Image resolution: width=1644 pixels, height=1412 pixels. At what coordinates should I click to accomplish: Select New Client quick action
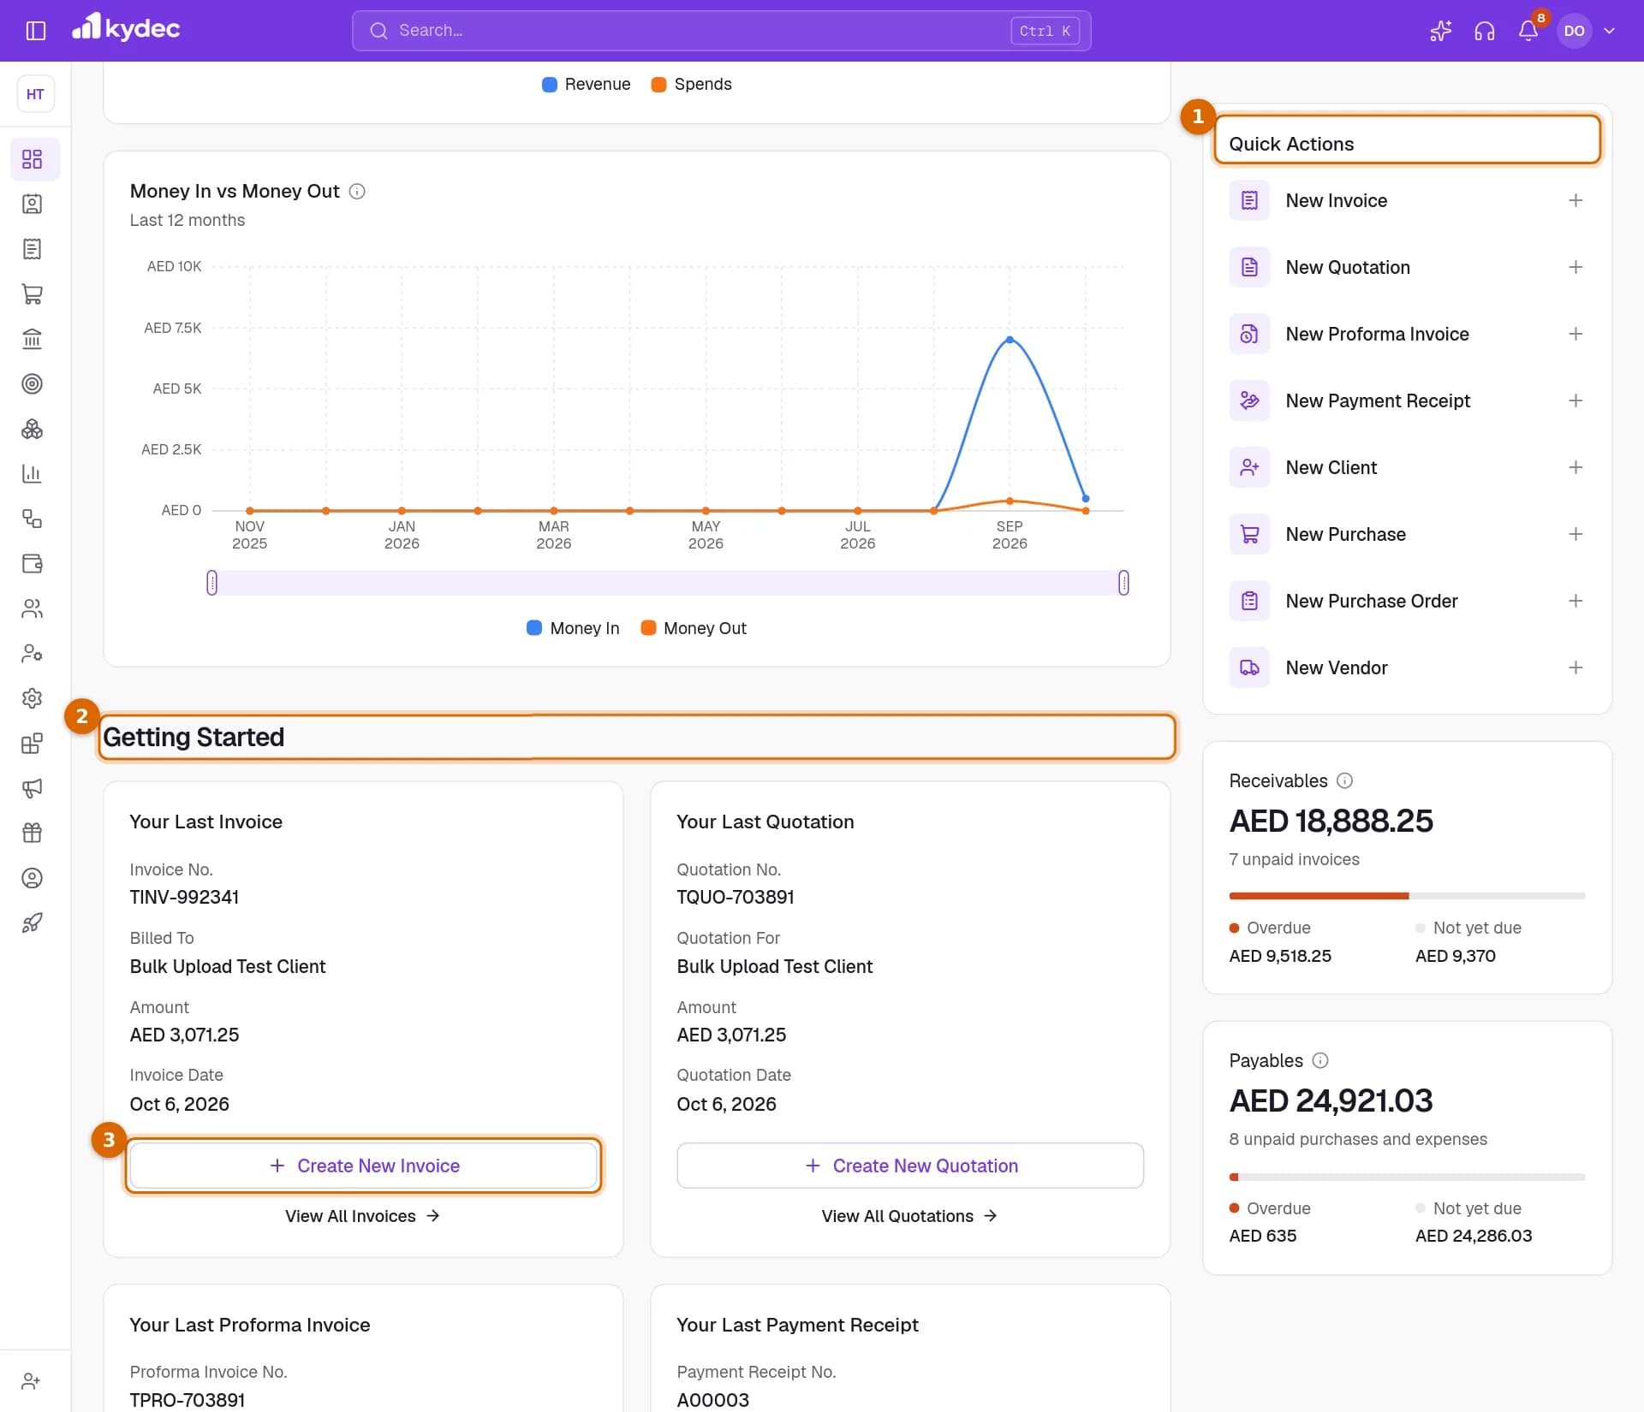1407,467
